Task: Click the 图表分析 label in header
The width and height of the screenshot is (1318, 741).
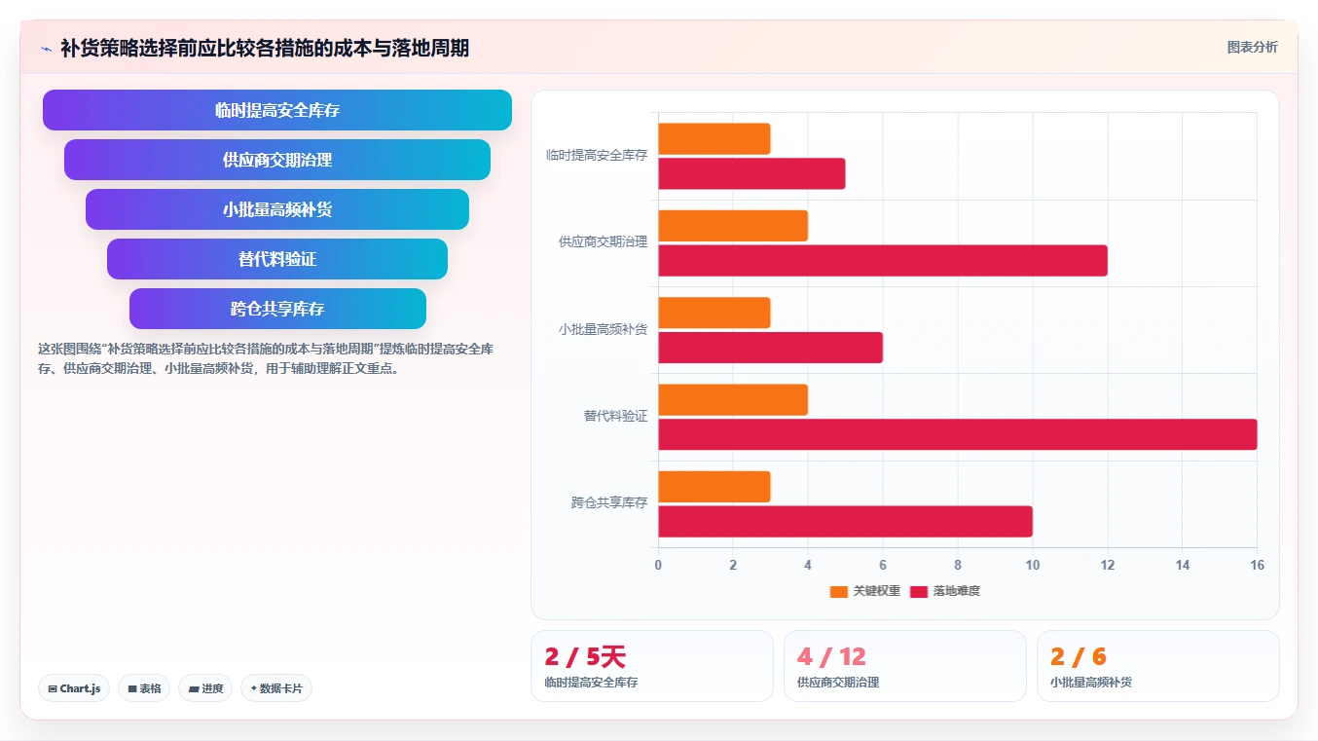Action: 1252,48
